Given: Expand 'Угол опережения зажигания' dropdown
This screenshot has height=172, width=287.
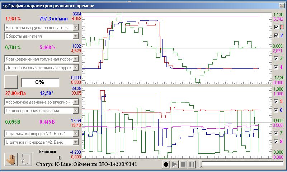Looking at the screenshot, I should pyautogui.click(x=75, y=111).
